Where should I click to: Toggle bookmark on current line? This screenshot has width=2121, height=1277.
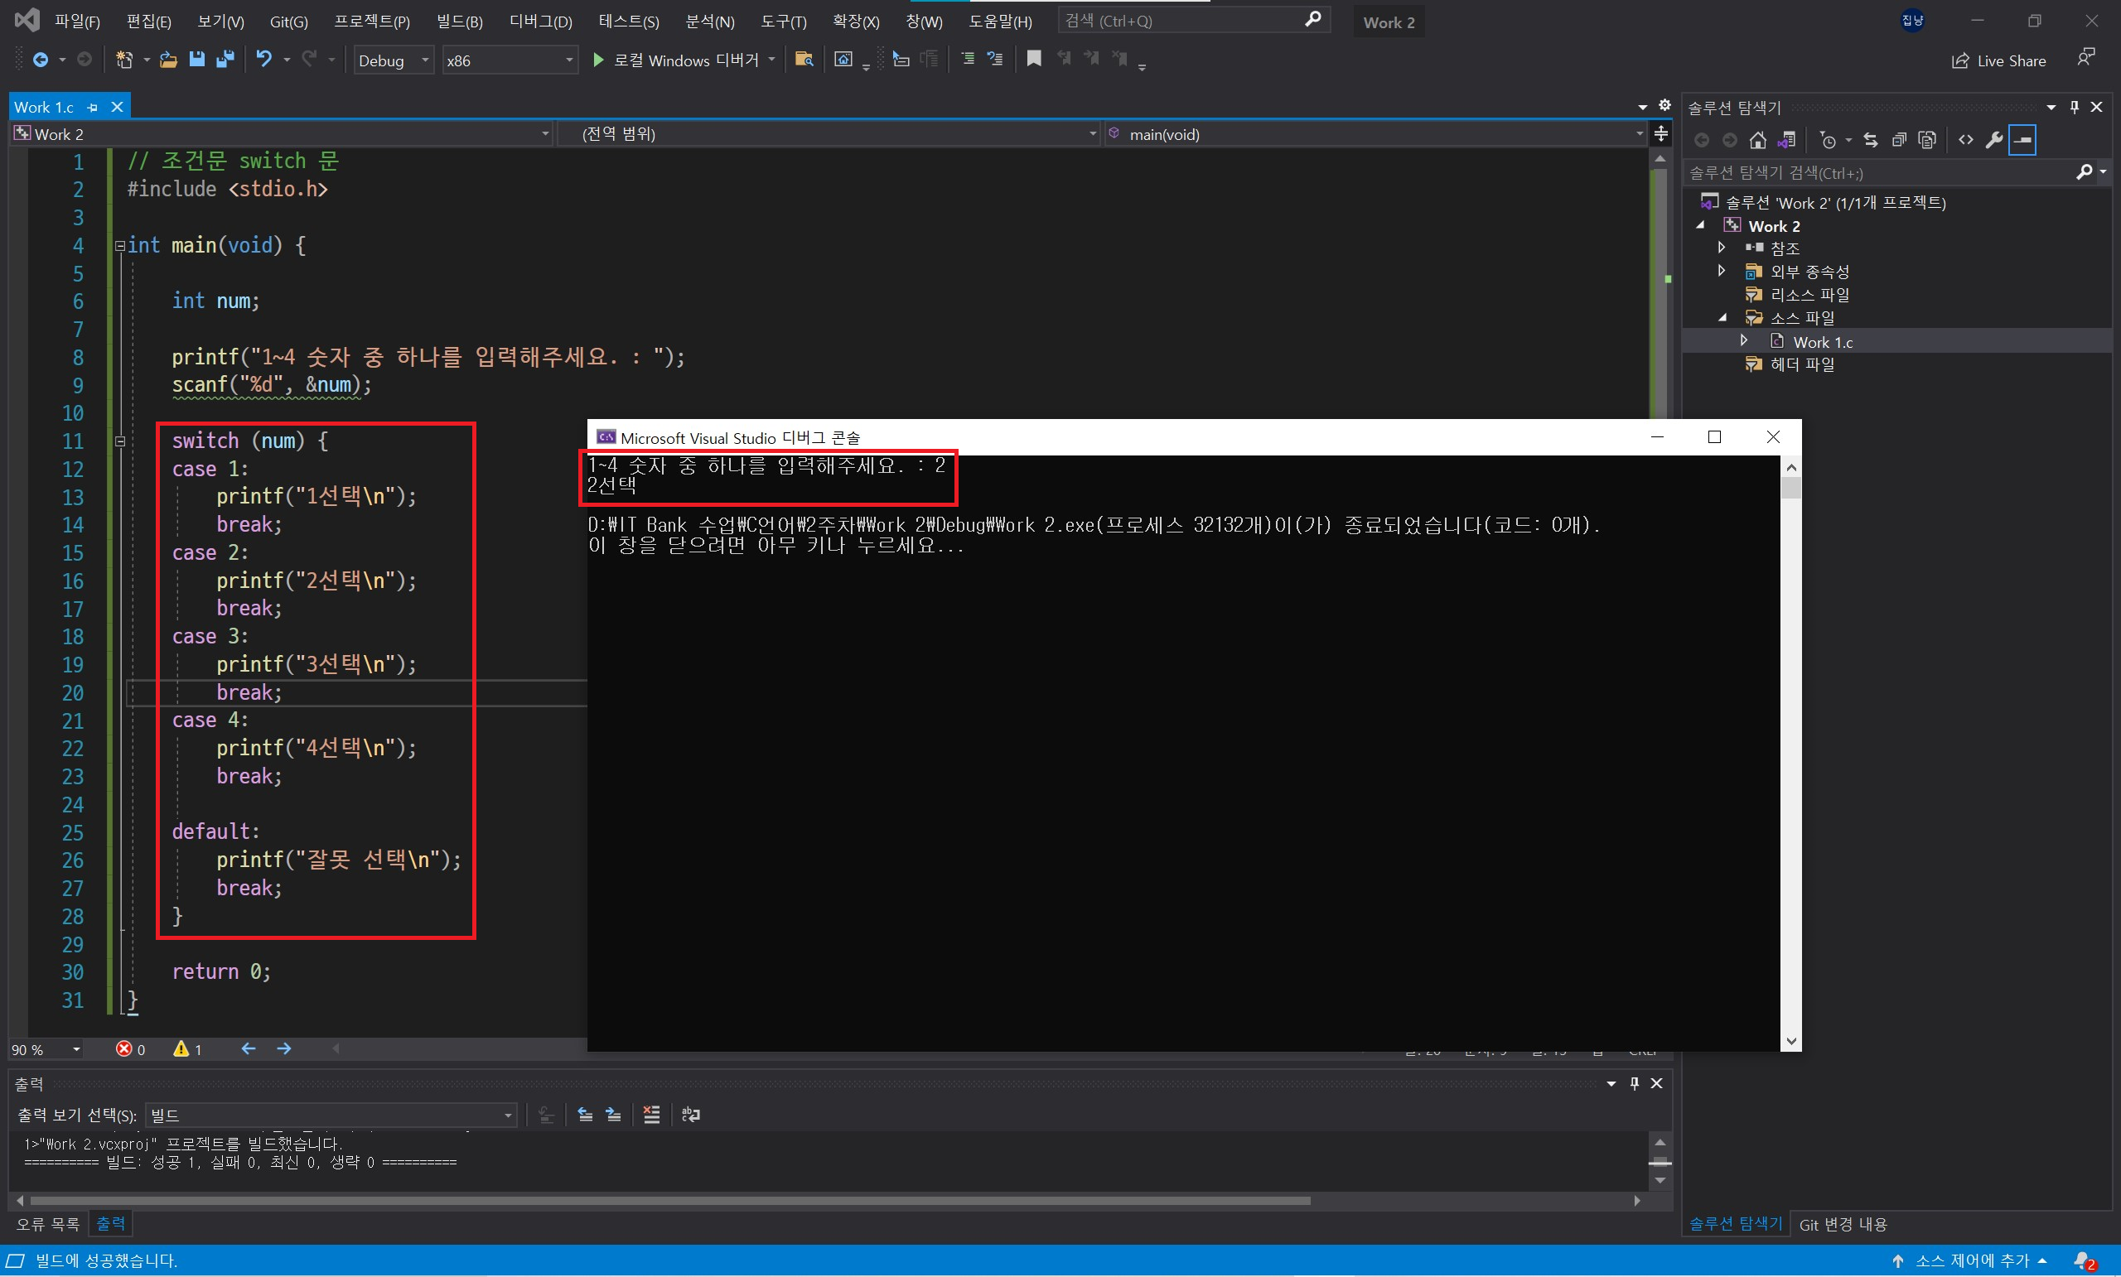tap(1034, 59)
